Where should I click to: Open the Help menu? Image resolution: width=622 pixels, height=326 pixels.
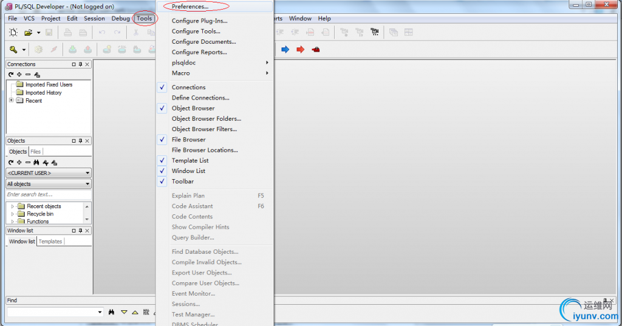pyautogui.click(x=324, y=19)
